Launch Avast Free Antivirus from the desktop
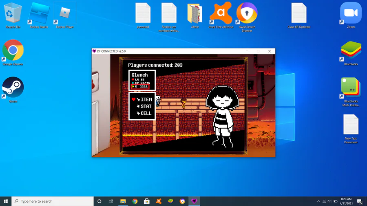The width and height of the screenshot is (367, 206). (x=221, y=15)
